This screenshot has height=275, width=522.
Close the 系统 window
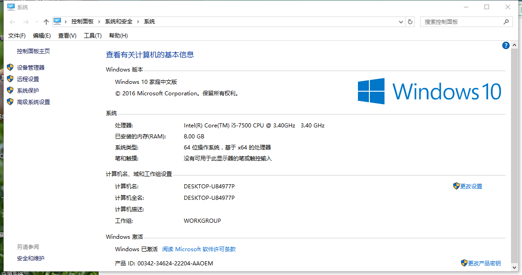(508, 7)
